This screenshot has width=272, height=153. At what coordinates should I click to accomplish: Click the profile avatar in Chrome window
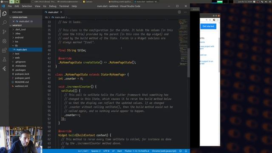click(x=214, y=20)
